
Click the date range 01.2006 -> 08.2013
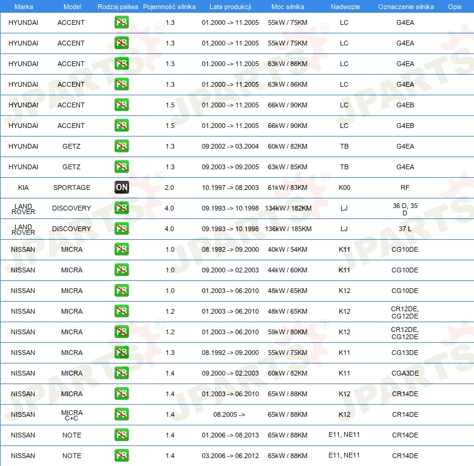click(230, 435)
